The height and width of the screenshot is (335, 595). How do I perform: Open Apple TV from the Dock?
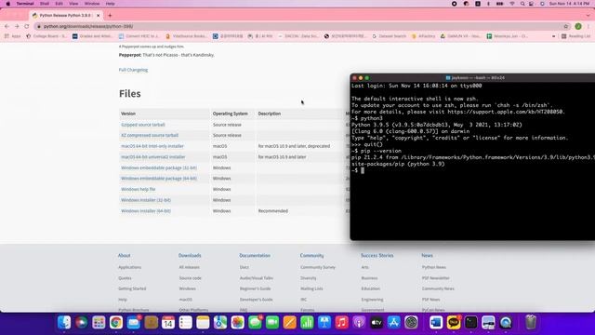[377, 323]
